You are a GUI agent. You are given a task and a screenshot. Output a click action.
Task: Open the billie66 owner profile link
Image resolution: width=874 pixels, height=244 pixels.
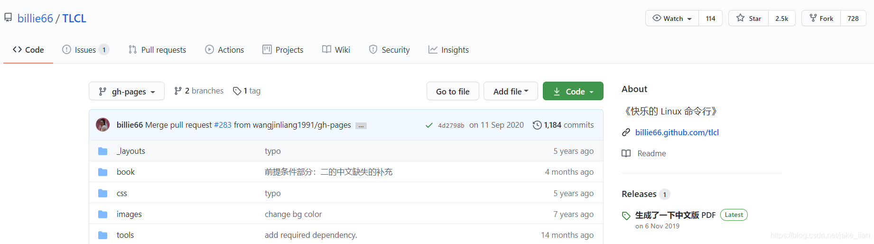35,18
